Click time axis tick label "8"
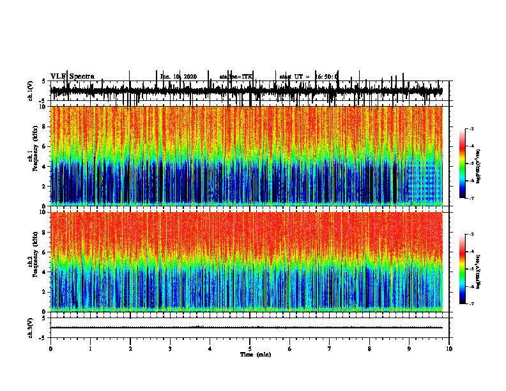 [x=369, y=349]
